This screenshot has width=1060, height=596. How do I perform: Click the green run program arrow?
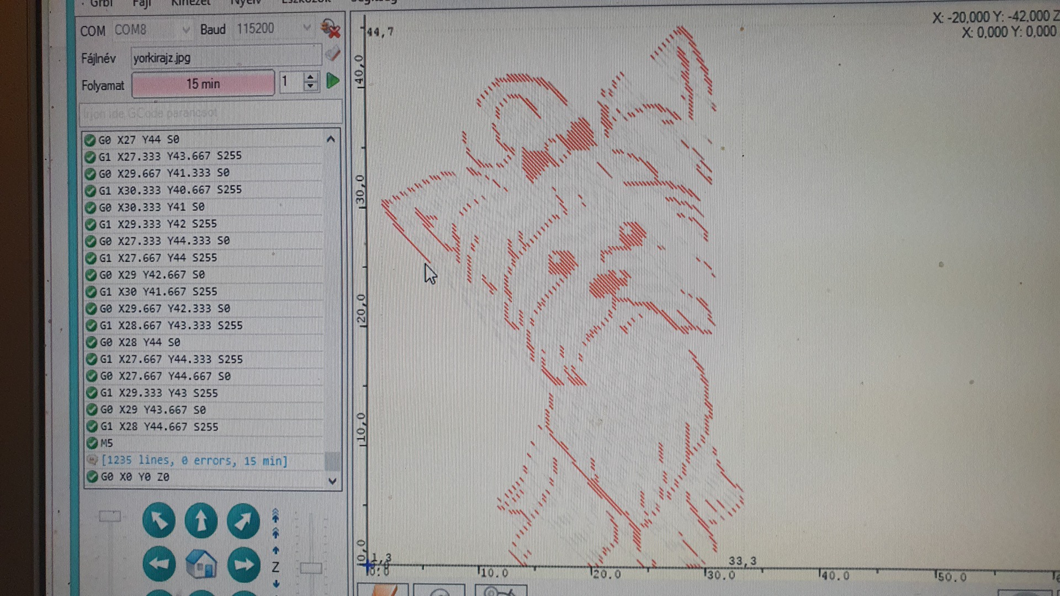pos(333,81)
